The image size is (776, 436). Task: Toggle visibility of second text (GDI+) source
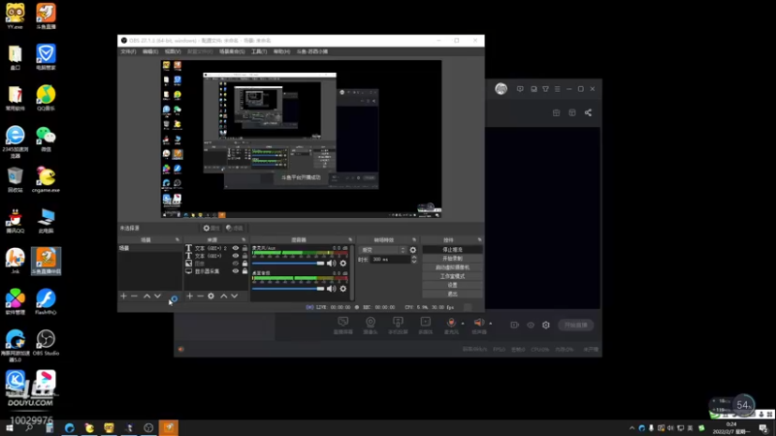point(236,256)
